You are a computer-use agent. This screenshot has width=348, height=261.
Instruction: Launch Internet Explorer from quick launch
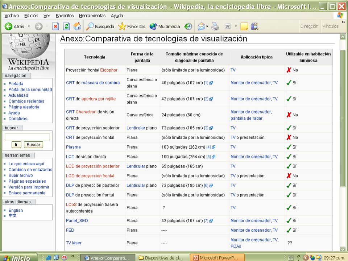click(x=48, y=258)
